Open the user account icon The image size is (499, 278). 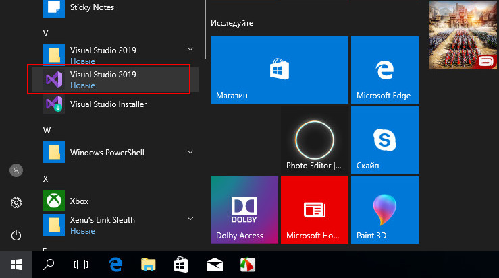click(x=16, y=170)
